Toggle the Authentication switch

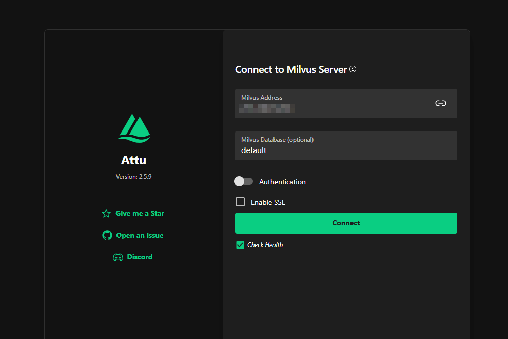[x=243, y=181]
